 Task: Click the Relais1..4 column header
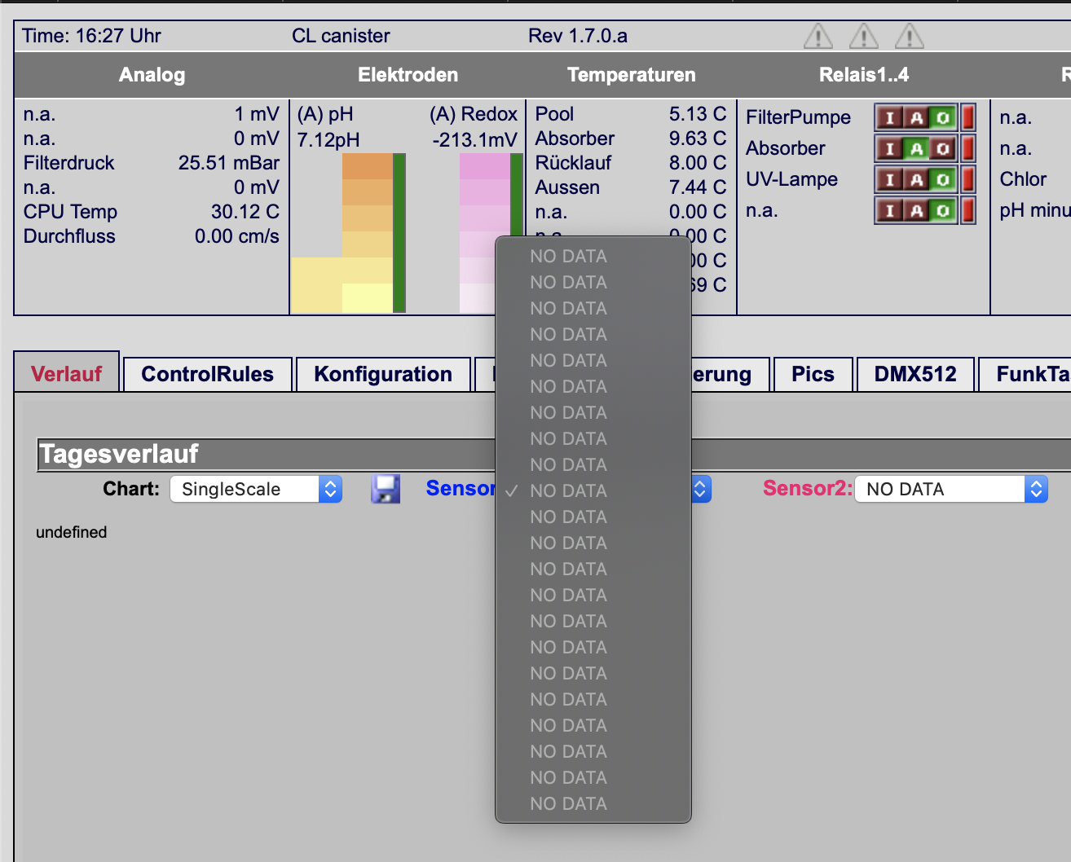864,75
